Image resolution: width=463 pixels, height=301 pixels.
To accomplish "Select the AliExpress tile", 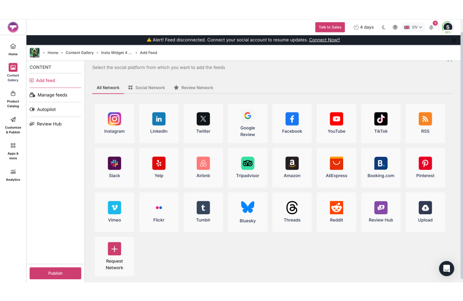I will (x=336, y=168).
